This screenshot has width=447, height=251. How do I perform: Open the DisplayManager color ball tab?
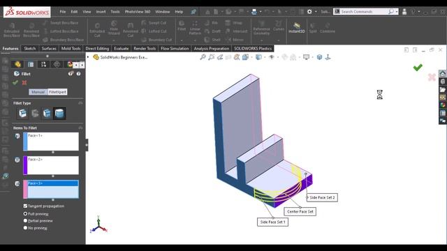(70, 64)
